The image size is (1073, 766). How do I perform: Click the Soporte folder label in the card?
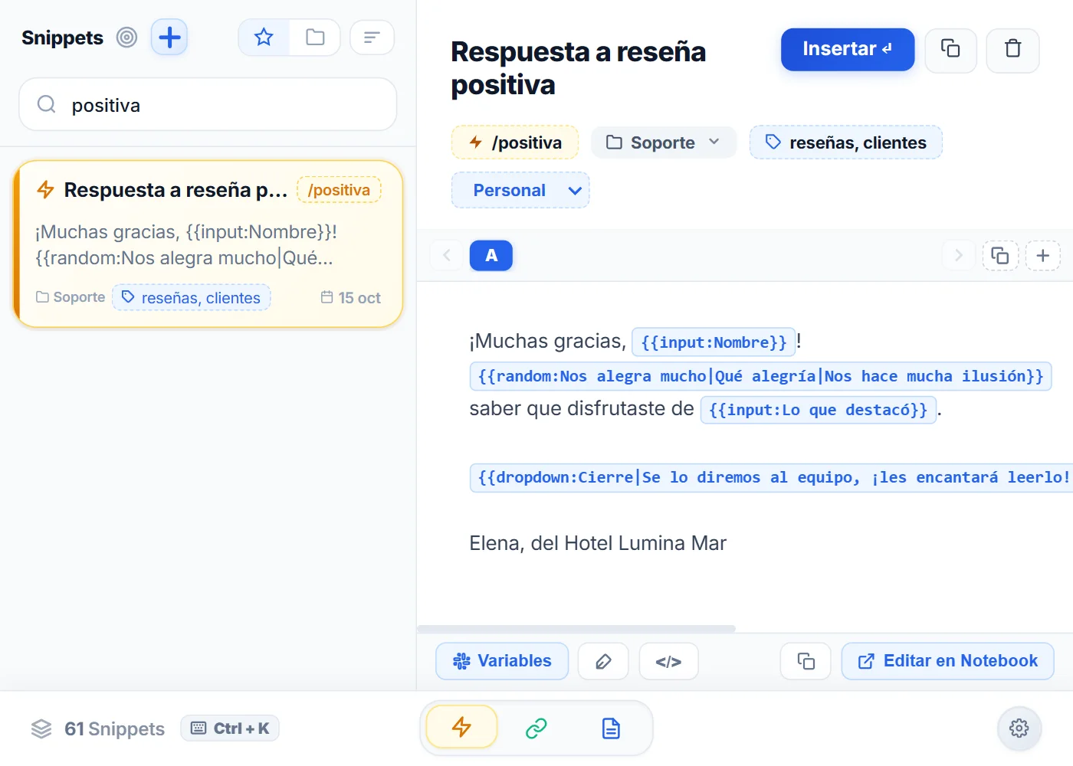[71, 297]
